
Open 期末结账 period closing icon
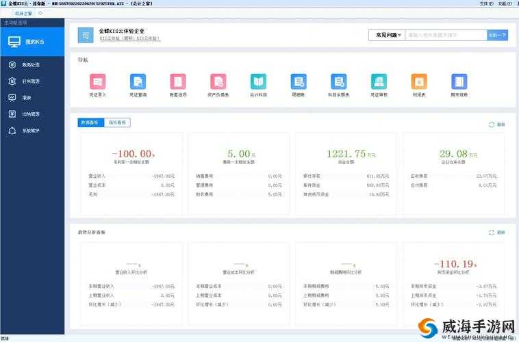tap(459, 81)
